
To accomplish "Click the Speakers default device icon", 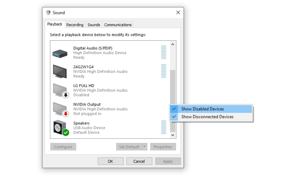I will [x=61, y=128].
